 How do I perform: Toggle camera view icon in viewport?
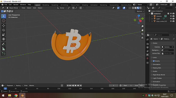pyautogui.click(x=142, y=34)
